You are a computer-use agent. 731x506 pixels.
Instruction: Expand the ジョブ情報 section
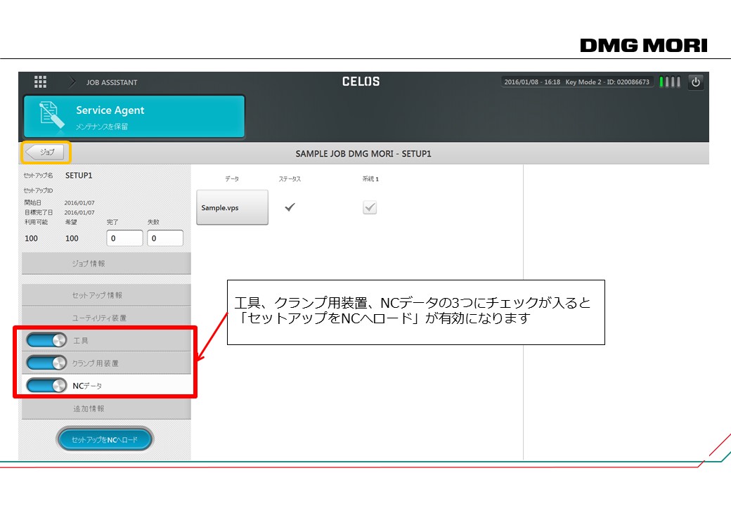pos(106,264)
